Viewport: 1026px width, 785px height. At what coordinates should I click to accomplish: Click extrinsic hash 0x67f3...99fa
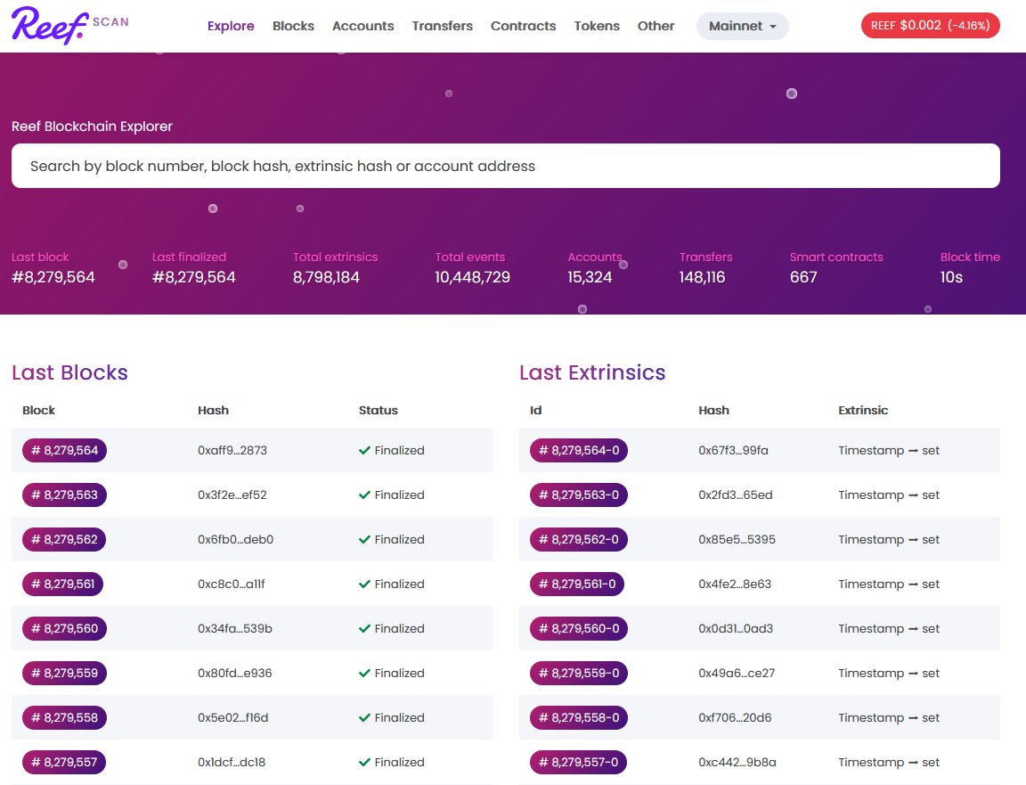coord(734,451)
